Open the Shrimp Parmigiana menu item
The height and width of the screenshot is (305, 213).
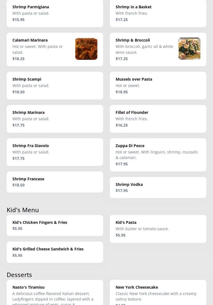coord(55,13)
